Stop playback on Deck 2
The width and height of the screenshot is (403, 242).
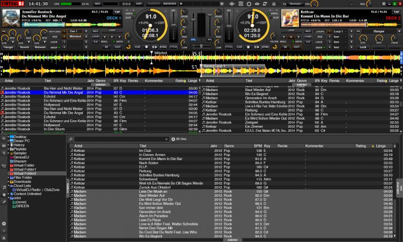pyautogui.click(x=248, y=47)
